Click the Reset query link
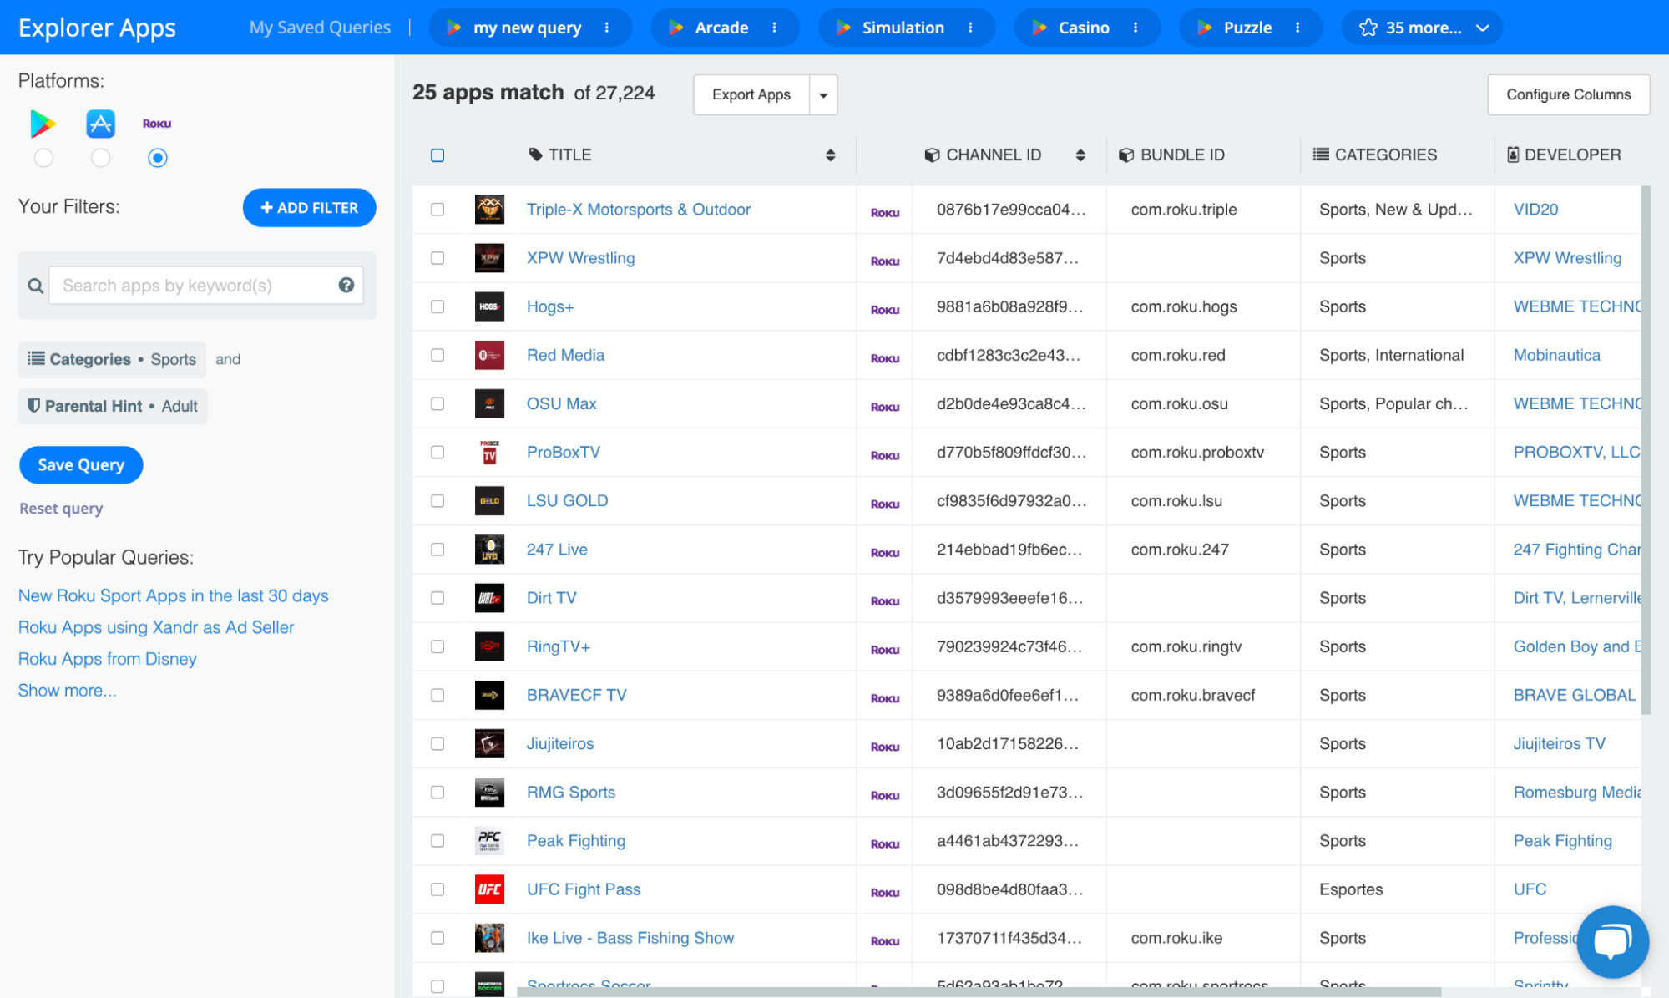 (x=61, y=509)
